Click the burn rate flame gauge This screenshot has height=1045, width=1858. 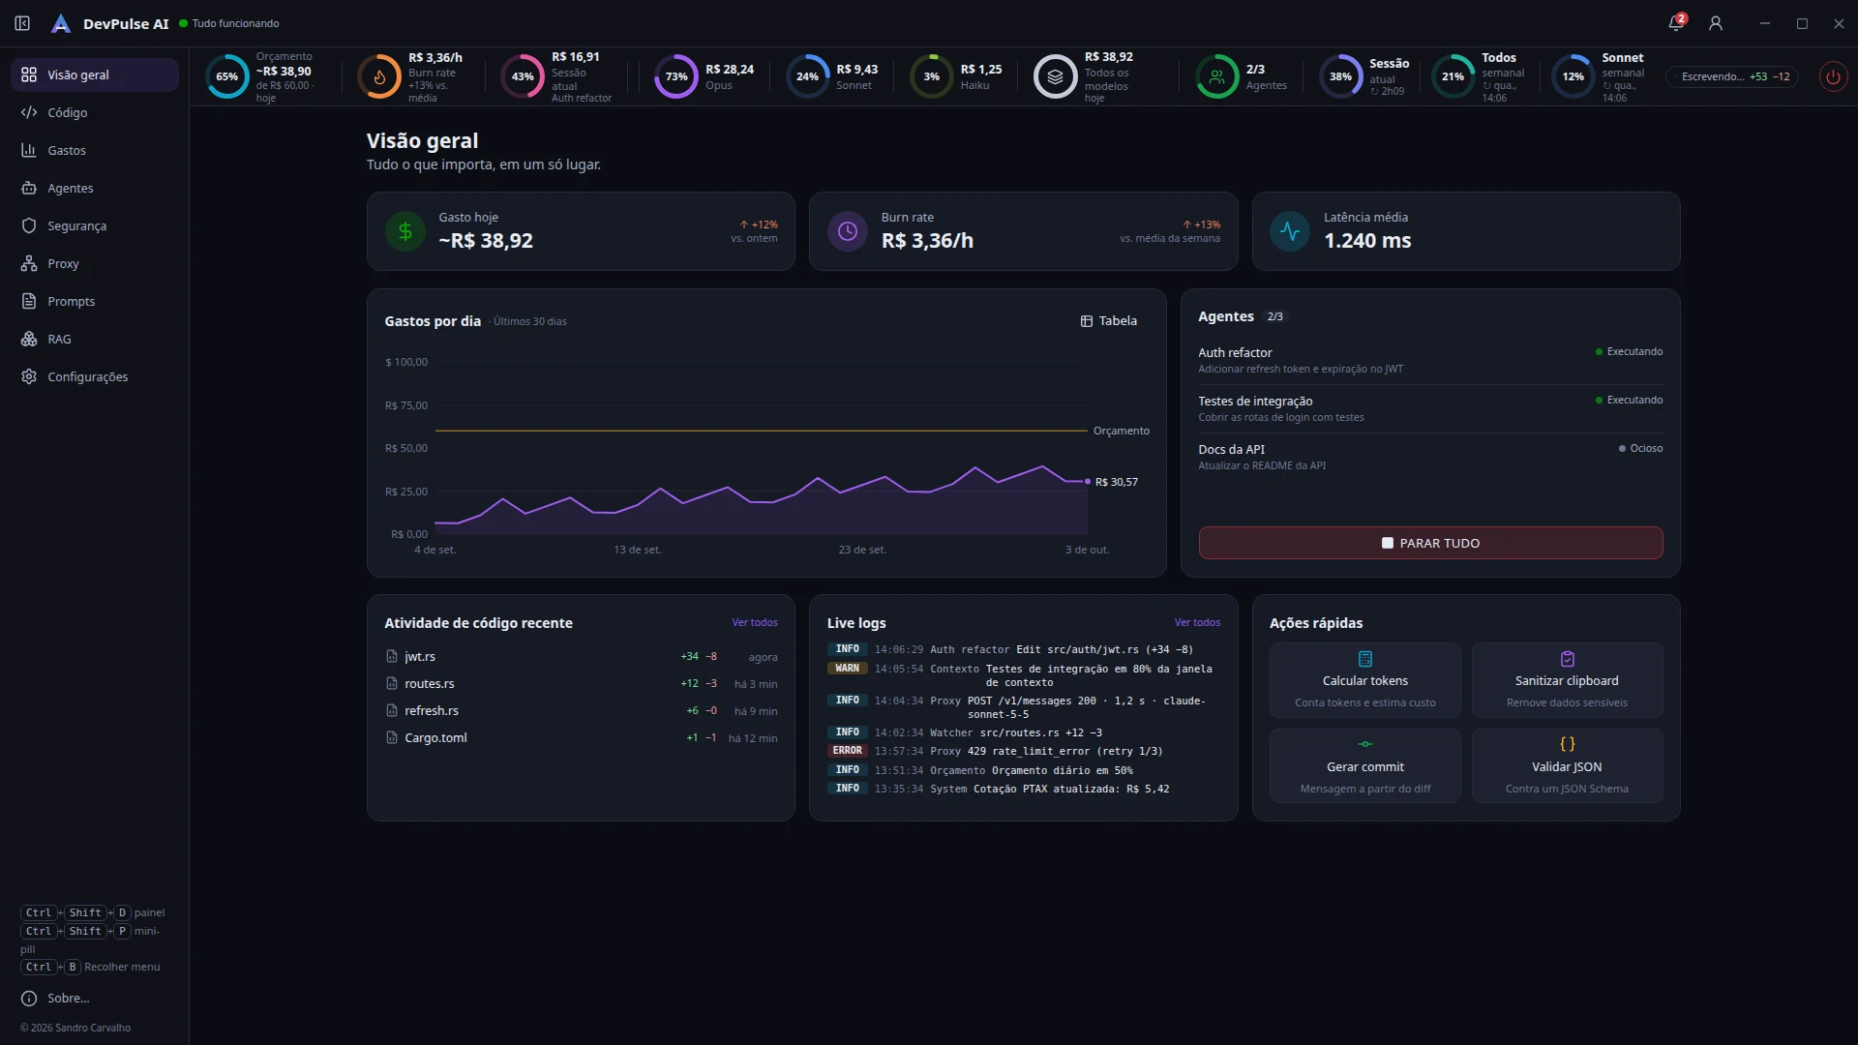click(x=379, y=76)
